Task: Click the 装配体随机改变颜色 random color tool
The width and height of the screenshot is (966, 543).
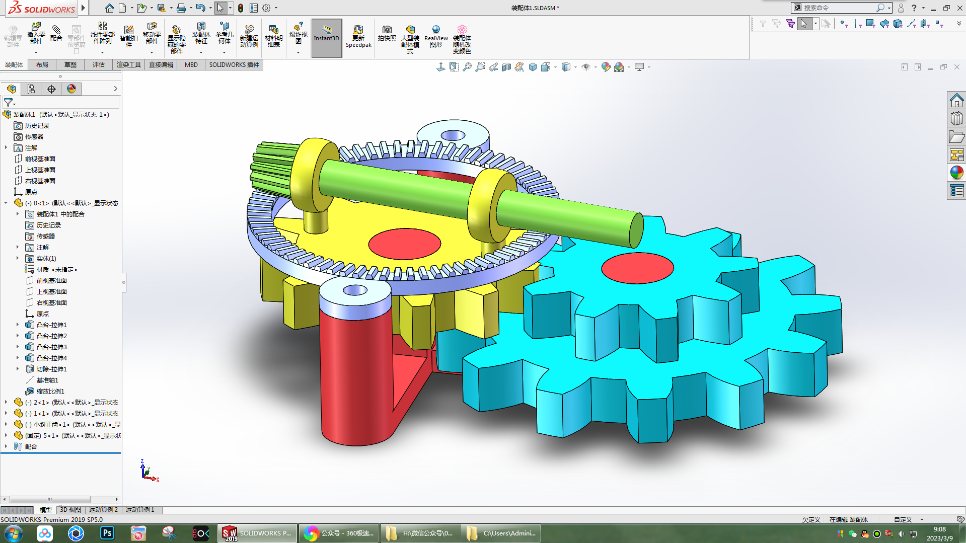Action: (462, 39)
